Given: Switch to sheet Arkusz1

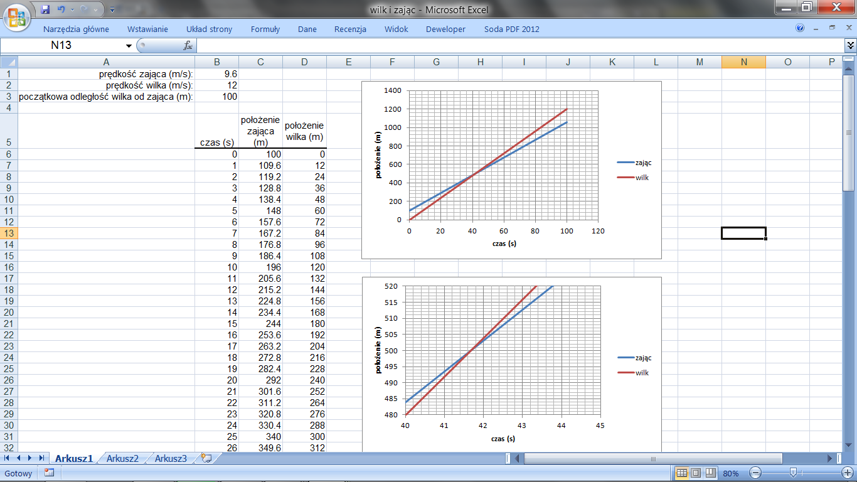Looking at the screenshot, I should (x=73, y=458).
